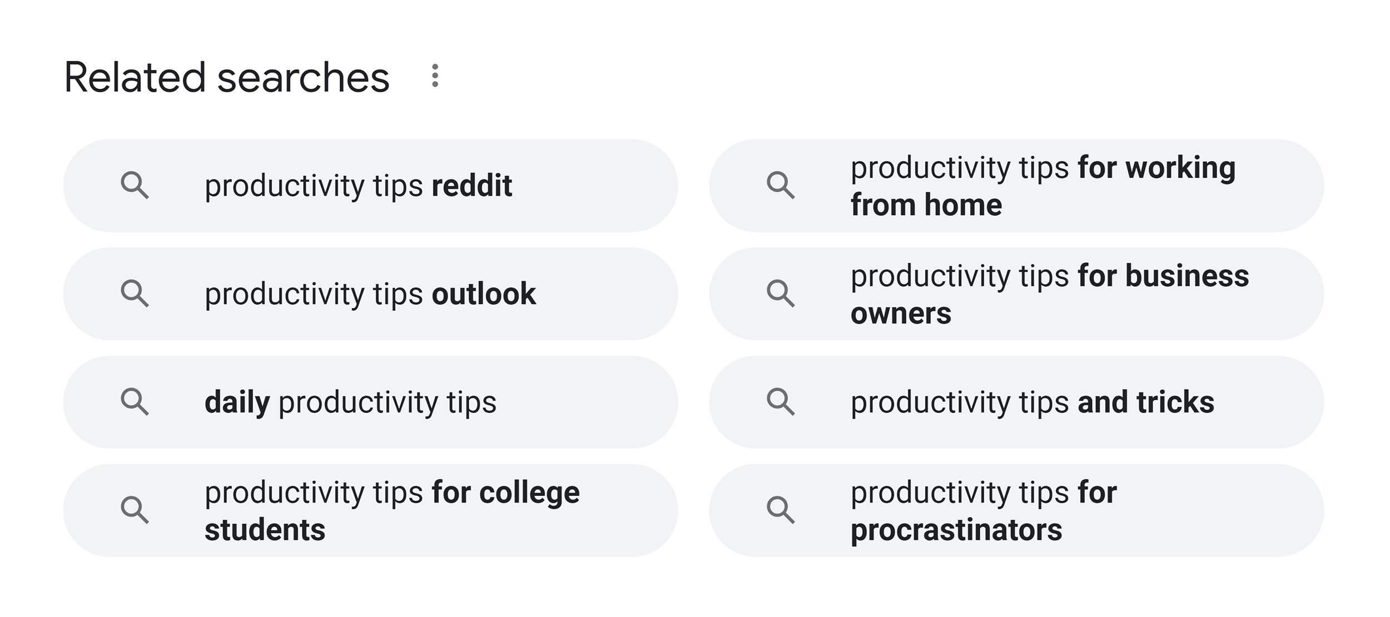This screenshot has height=617, width=1390.
Task: Choose 'productivity tips for college students'
Action: pos(370,510)
